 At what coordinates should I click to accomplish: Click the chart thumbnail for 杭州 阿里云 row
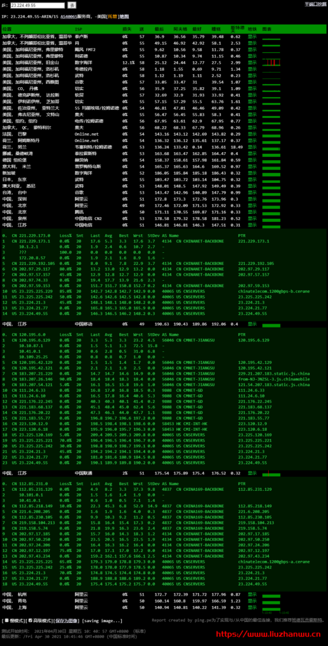(x=271, y=594)
